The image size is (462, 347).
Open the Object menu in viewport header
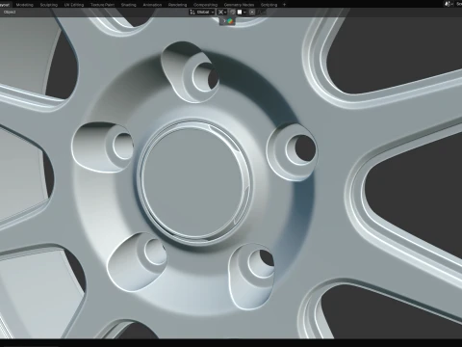10,12
